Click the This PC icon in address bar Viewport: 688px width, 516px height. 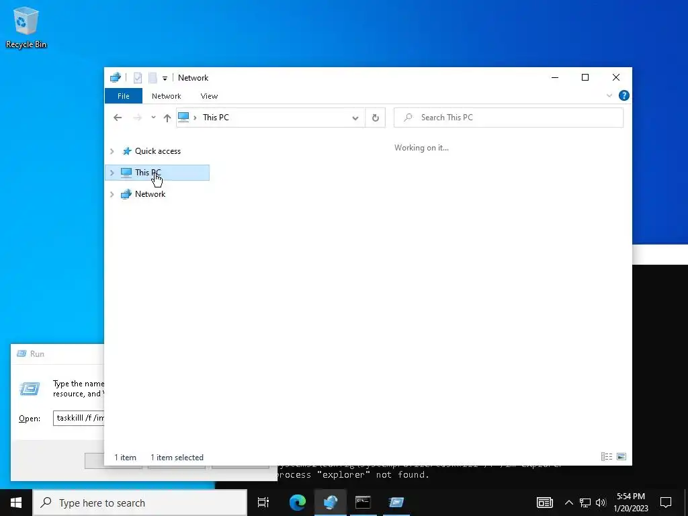(183, 117)
